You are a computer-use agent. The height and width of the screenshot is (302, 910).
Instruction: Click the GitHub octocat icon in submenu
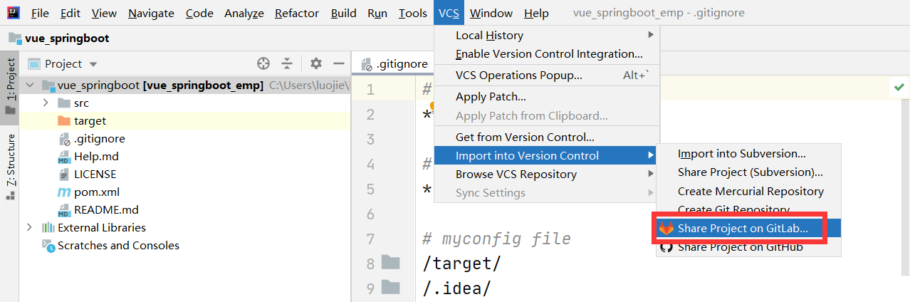(x=666, y=247)
